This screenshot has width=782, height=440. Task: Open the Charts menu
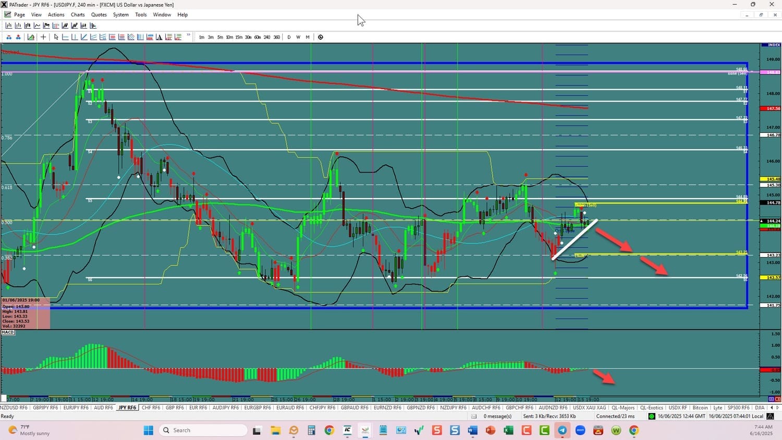78,15
